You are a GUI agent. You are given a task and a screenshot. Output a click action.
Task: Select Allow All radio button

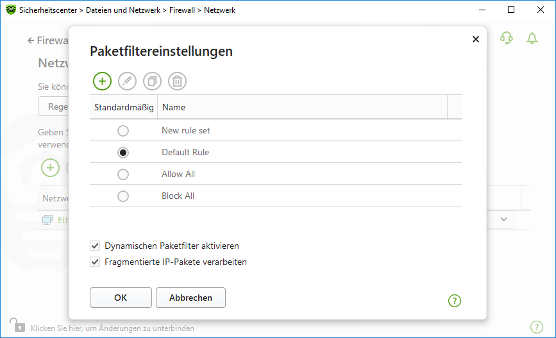click(123, 174)
